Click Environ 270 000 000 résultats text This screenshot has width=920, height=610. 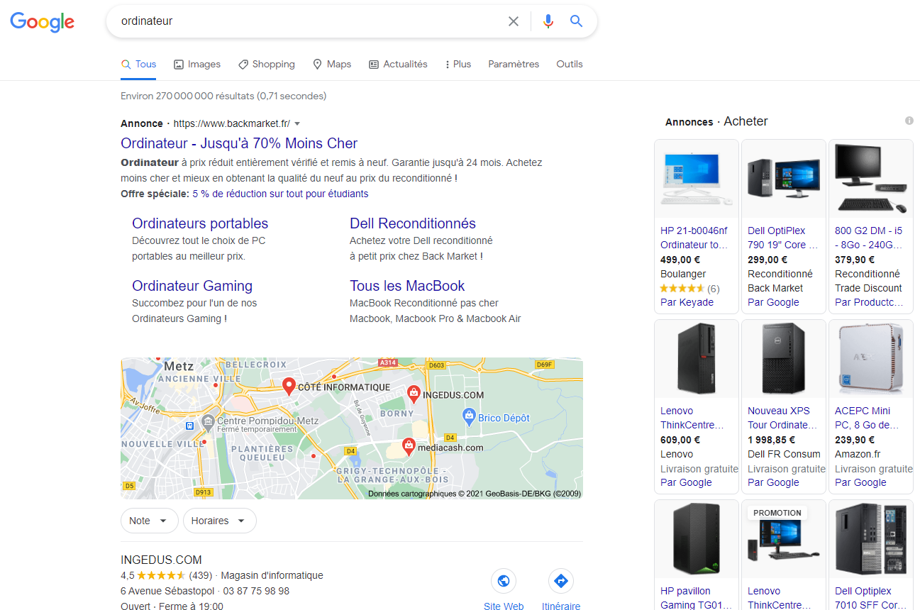[223, 96]
